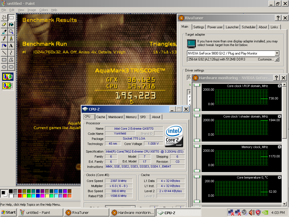Open Paint's File menu
Viewport: 289px width, 217px height.
click(x=4, y=10)
